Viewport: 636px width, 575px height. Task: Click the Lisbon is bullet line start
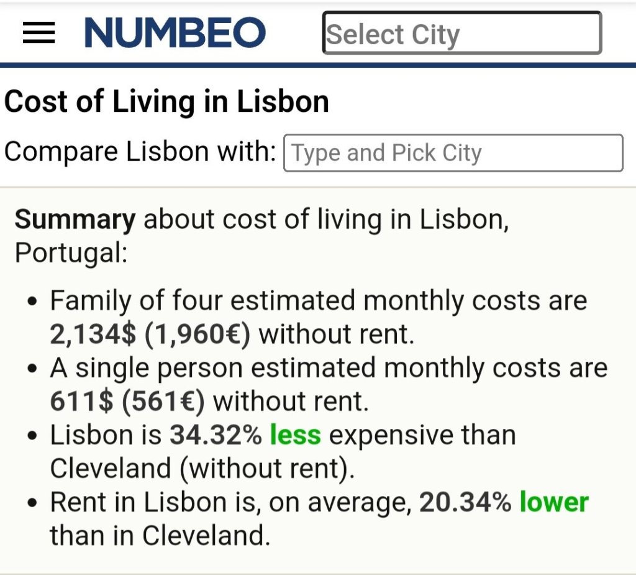pyautogui.click(x=106, y=435)
